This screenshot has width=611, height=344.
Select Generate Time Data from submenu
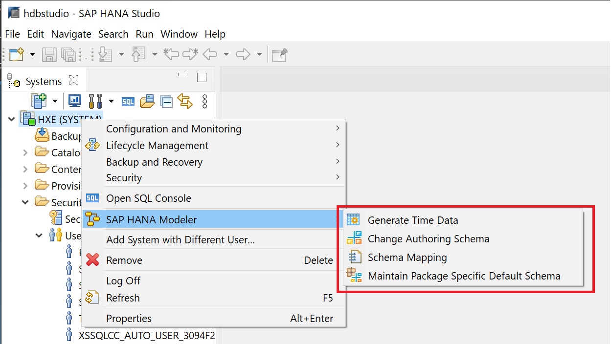[412, 220]
